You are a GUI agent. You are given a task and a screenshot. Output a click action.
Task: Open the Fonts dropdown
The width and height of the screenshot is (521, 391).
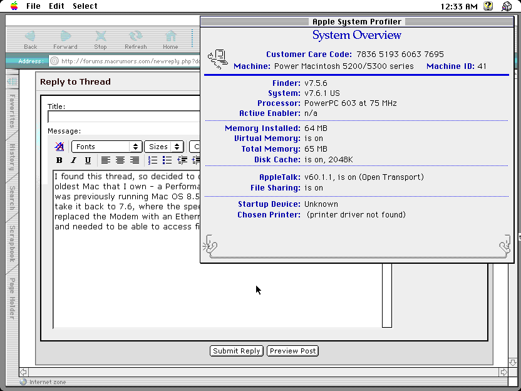[x=107, y=147]
